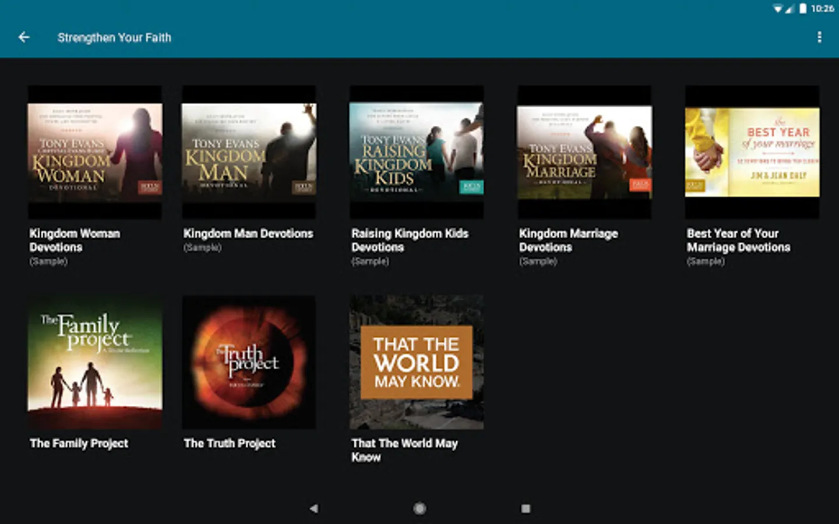Tap the Wi-Fi status bar icon

778,9
